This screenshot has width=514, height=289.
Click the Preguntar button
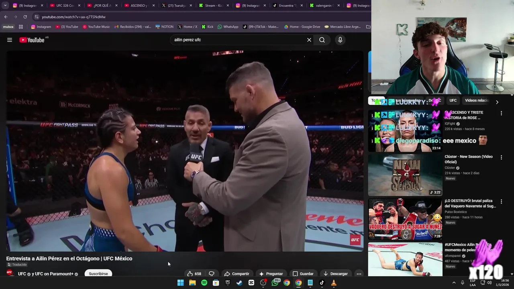(271, 274)
